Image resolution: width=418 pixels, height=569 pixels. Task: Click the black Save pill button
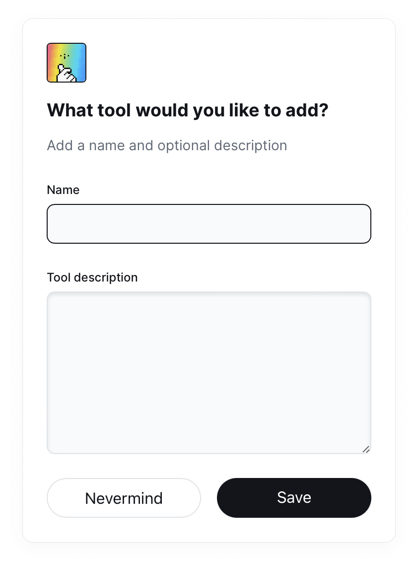pos(294,498)
